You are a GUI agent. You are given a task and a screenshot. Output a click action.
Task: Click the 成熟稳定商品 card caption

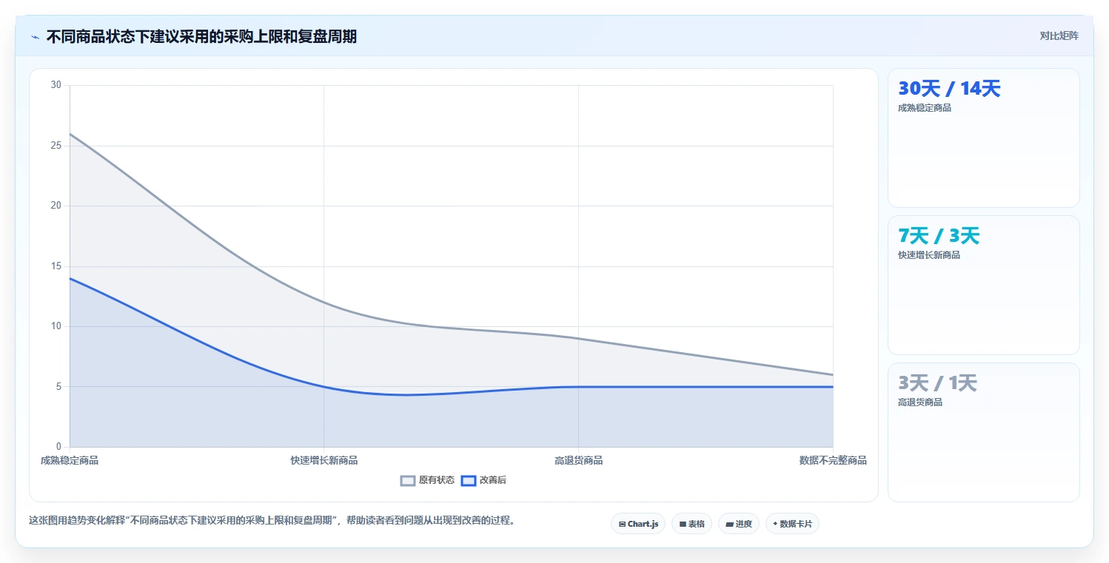[x=925, y=108]
